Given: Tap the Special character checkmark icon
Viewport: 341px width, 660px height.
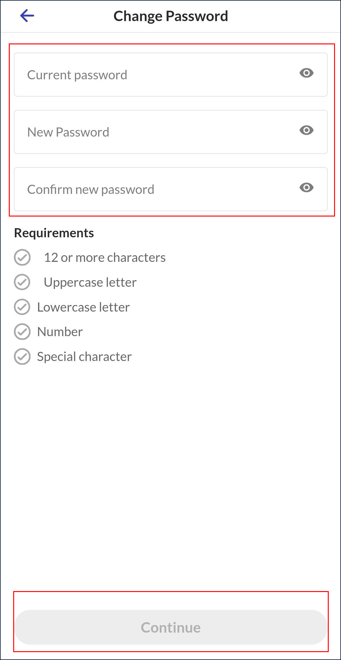Looking at the screenshot, I should pyautogui.click(x=22, y=357).
